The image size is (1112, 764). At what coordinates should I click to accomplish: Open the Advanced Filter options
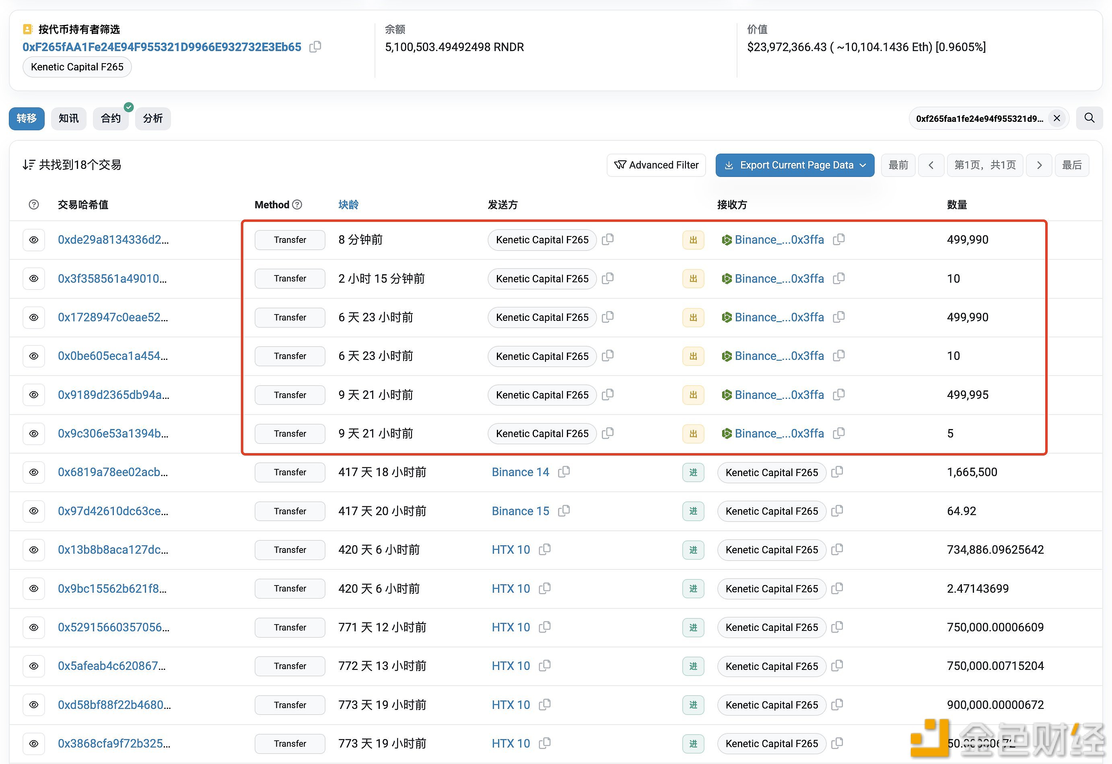pos(656,165)
